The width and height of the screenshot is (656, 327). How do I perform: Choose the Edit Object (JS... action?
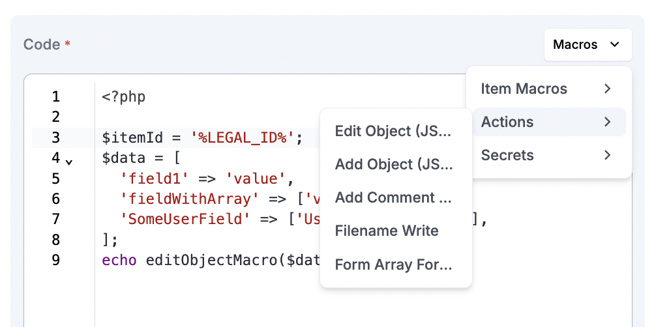click(x=393, y=131)
